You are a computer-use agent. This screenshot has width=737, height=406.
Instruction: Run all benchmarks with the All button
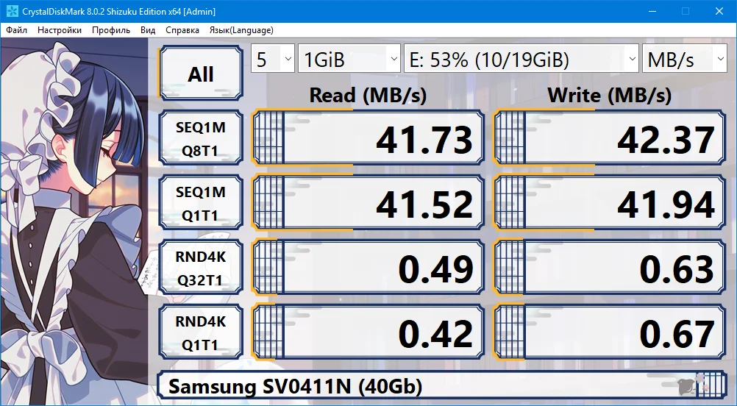coord(202,74)
